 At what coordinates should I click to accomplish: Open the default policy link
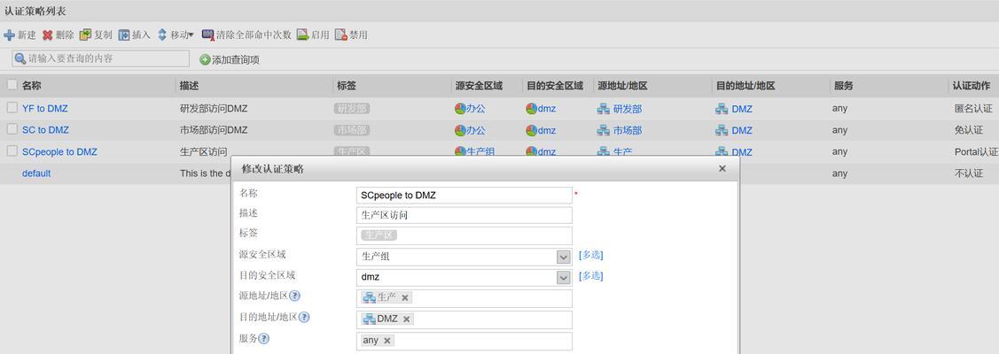coord(36,173)
